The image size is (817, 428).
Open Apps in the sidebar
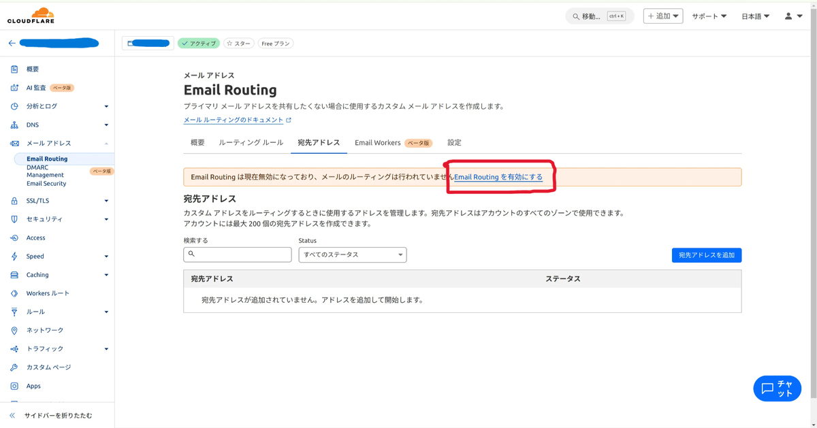(x=33, y=386)
